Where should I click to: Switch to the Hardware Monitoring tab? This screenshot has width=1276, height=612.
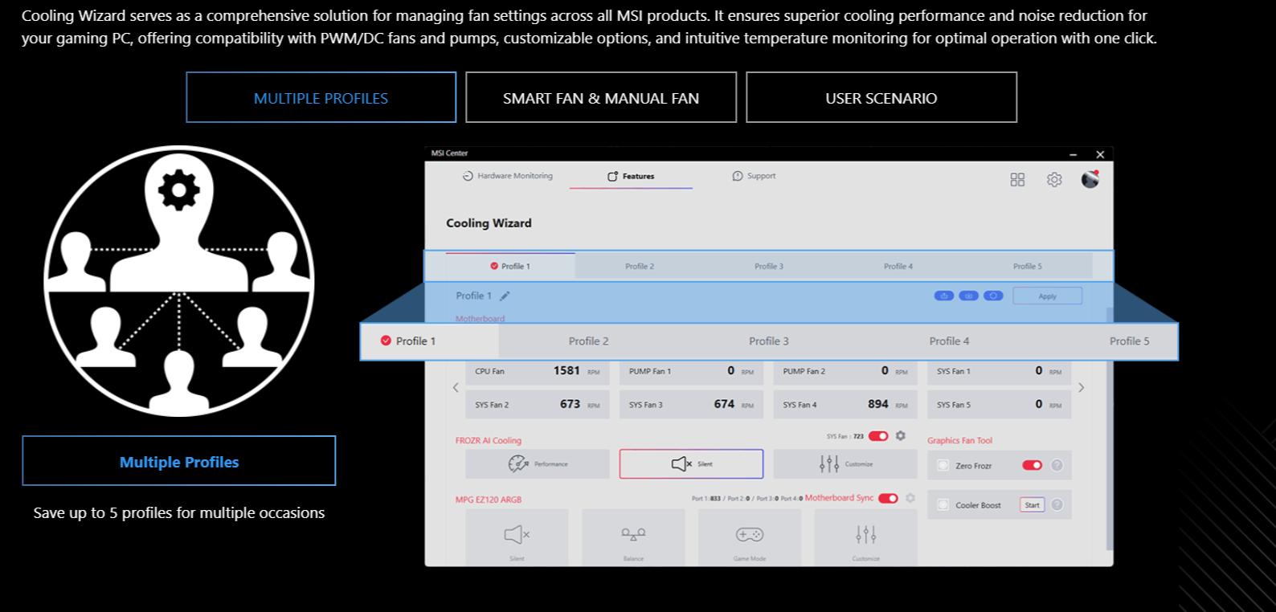click(508, 176)
